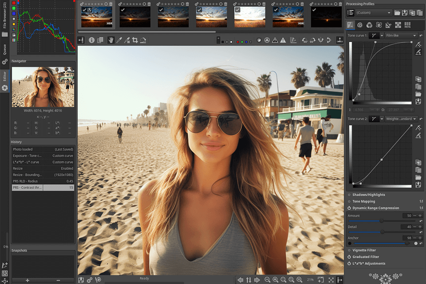This screenshot has width=426, height=284.
Task: Toggle green channel preview
Action: [242, 42]
